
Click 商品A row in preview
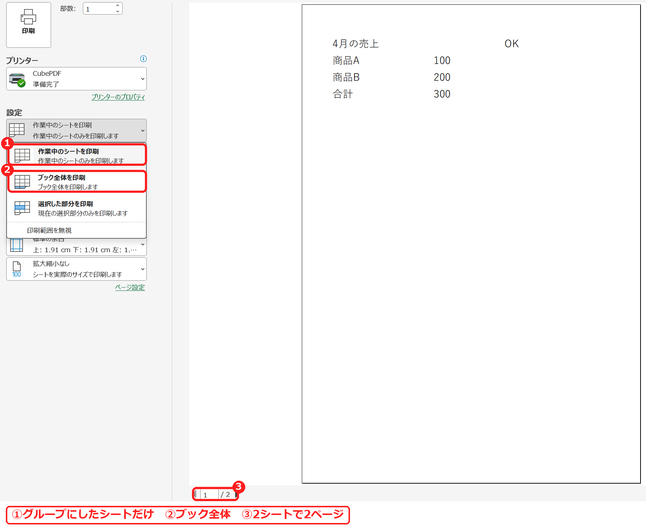(x=346, y=60)
